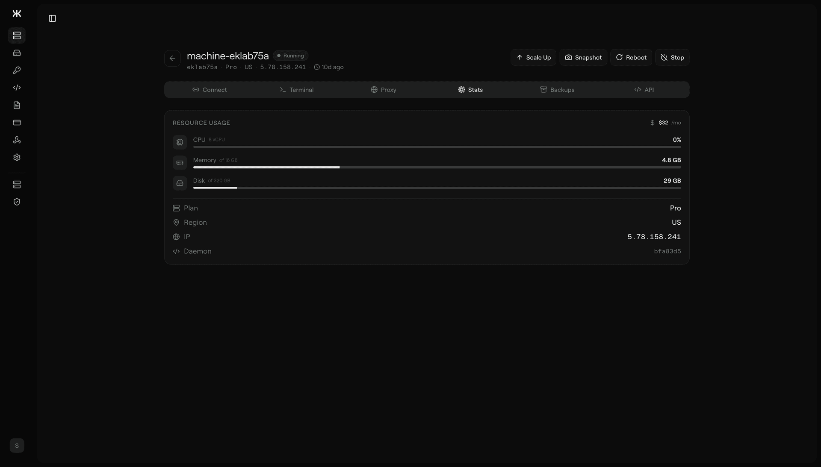The height and width of the screenshot is (467, 821).
Task: Click the app logo in the sidebar
Action: [x=17, y=14]
